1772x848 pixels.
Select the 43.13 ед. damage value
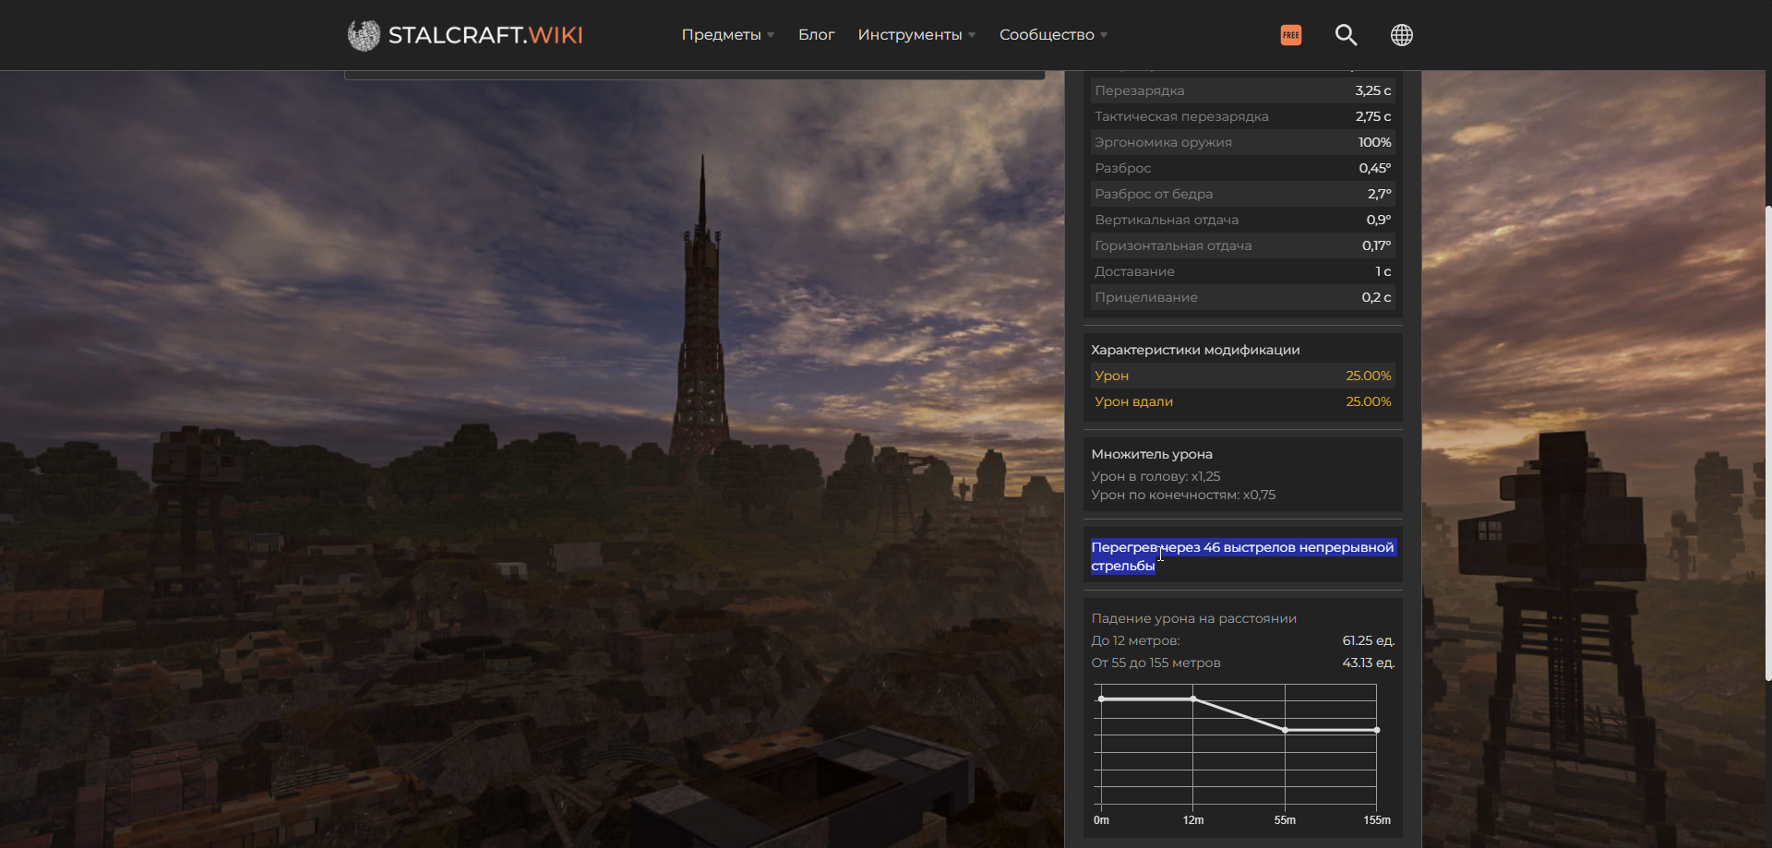pos(1368,663)
